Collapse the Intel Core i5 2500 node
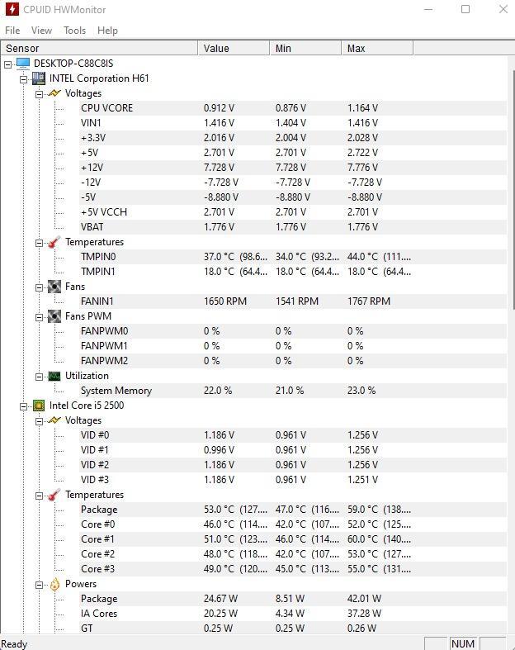This screenshot has width=515, height=650. point(24,406)
